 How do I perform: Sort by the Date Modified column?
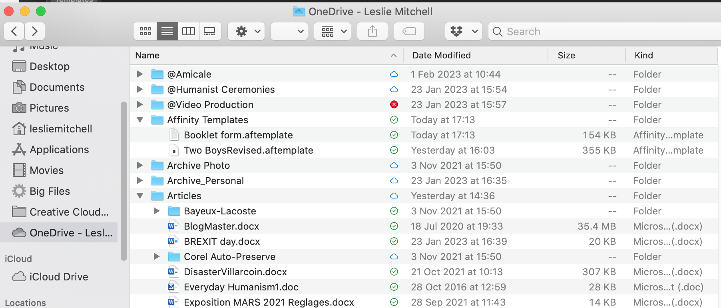click(476, 55)
